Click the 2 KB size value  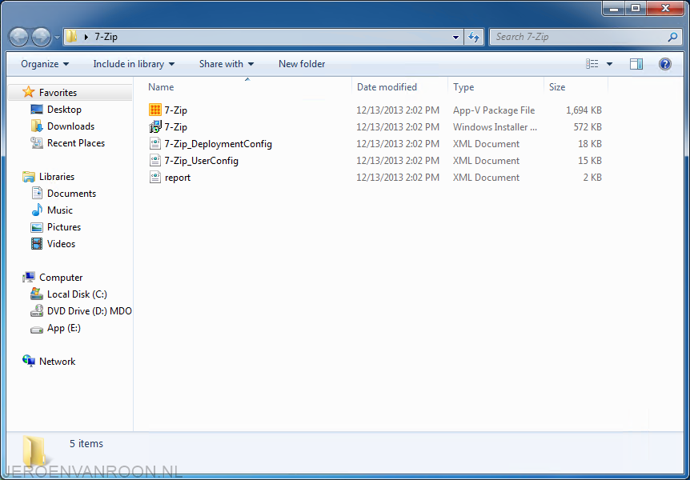tap(592, 178)
